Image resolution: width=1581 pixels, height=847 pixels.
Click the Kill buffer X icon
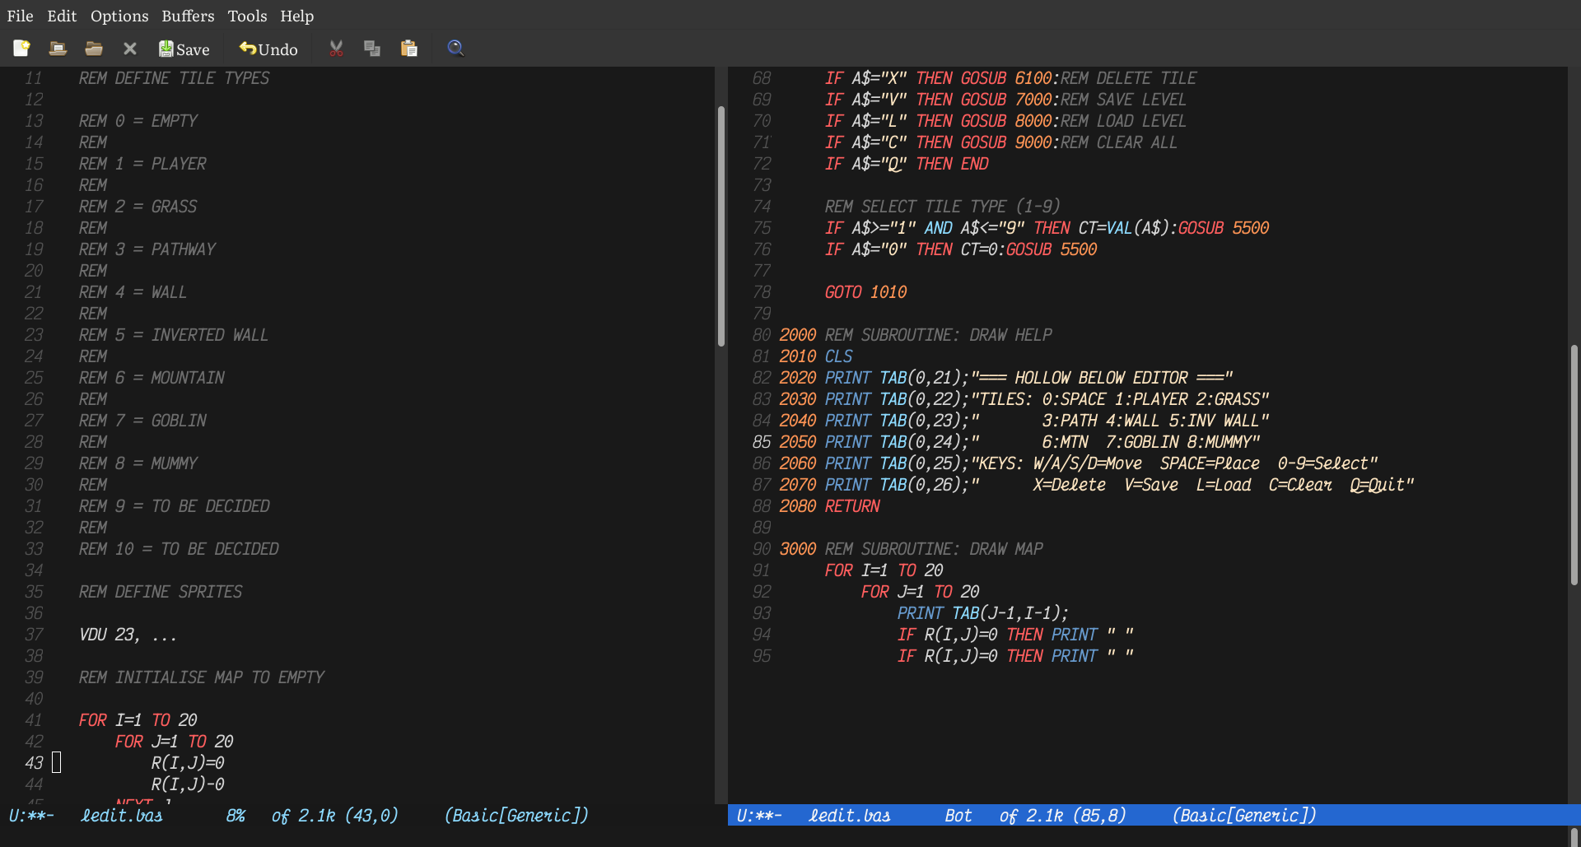point(130,49)
